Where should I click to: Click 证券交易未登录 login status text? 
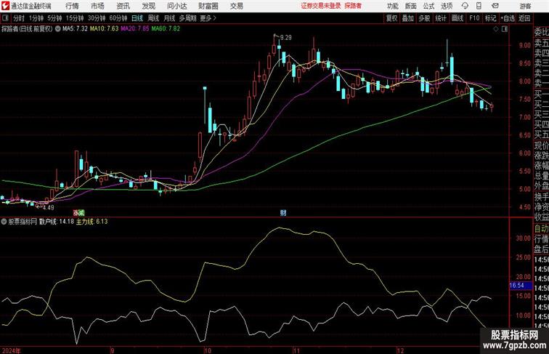click(x=321, y=6)
